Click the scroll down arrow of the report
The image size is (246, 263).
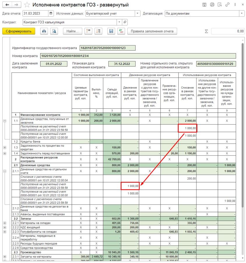(x=243, y=258)
